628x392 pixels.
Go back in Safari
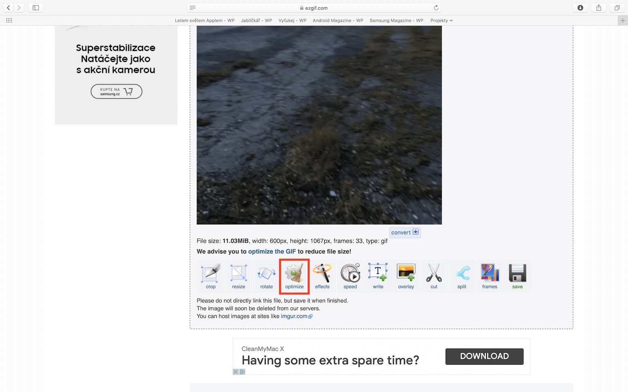pos(8,8)
